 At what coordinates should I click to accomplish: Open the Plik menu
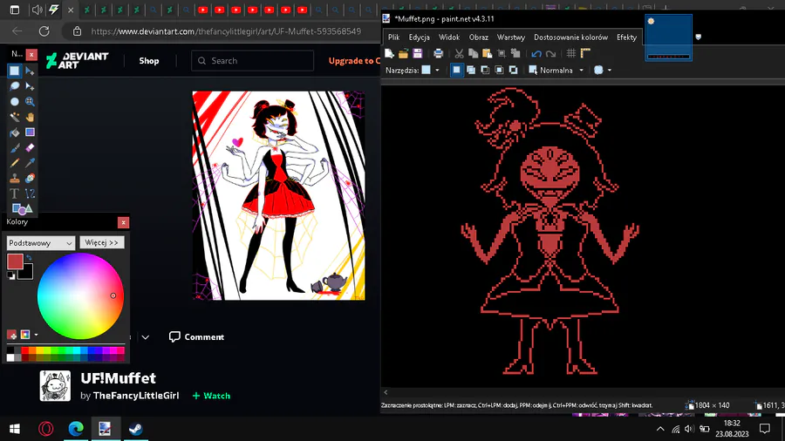pos(393,37)
